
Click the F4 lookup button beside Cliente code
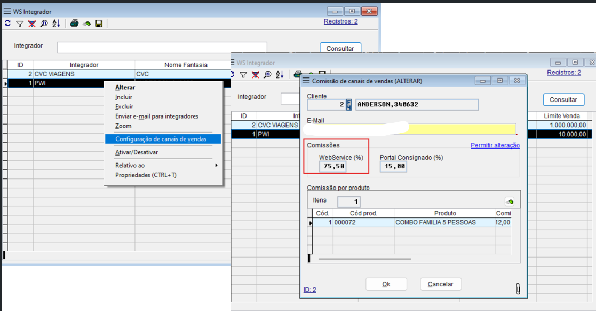click(x=349, y=104)
